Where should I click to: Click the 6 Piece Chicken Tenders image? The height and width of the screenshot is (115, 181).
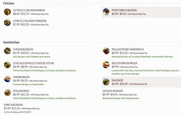click(x=8, y=23)
